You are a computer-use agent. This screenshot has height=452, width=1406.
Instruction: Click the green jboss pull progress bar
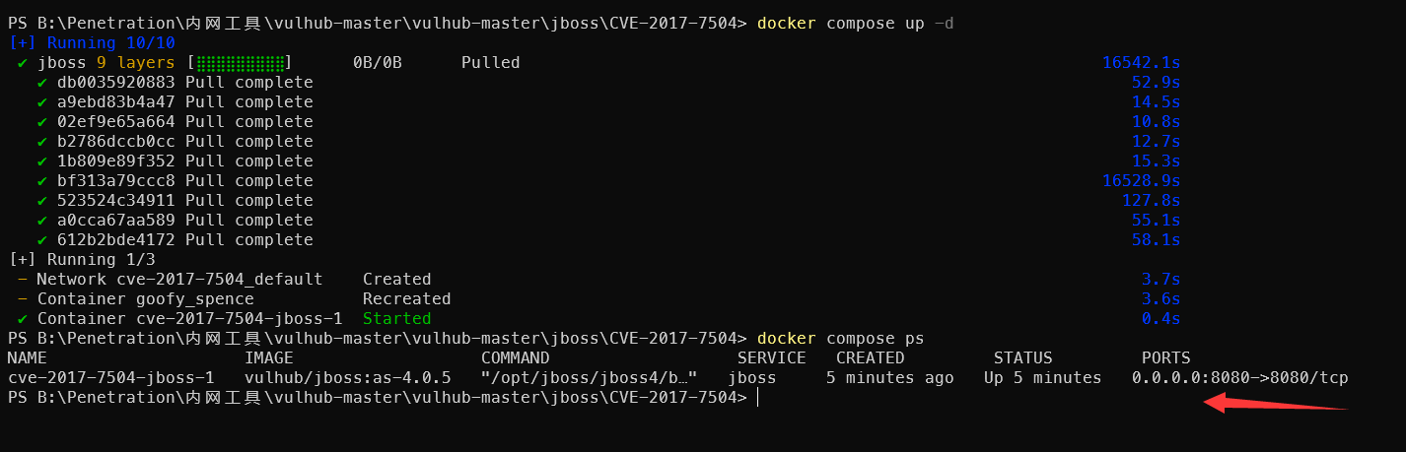pyautogui.click(x=244, y=63)
